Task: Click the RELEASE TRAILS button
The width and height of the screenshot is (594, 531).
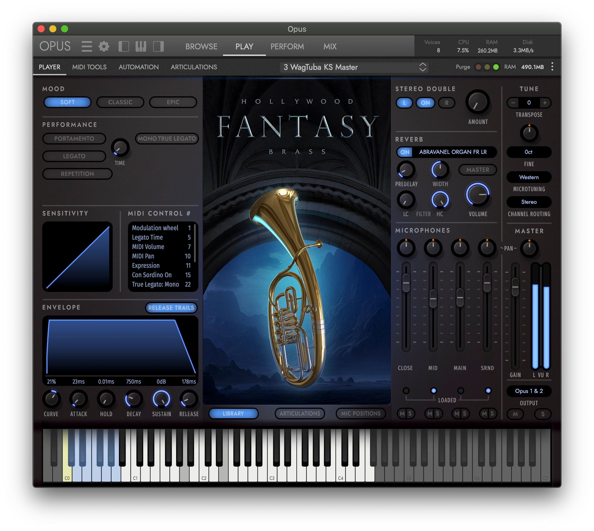Action: click(171, 308)
